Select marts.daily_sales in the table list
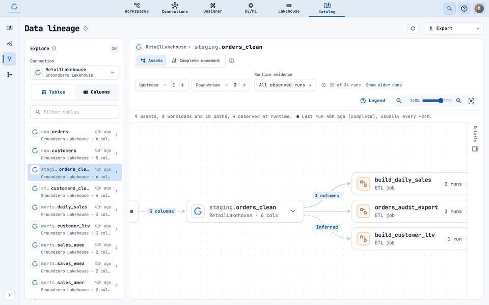Screen dimensions: 489x305 click(74, 210)
